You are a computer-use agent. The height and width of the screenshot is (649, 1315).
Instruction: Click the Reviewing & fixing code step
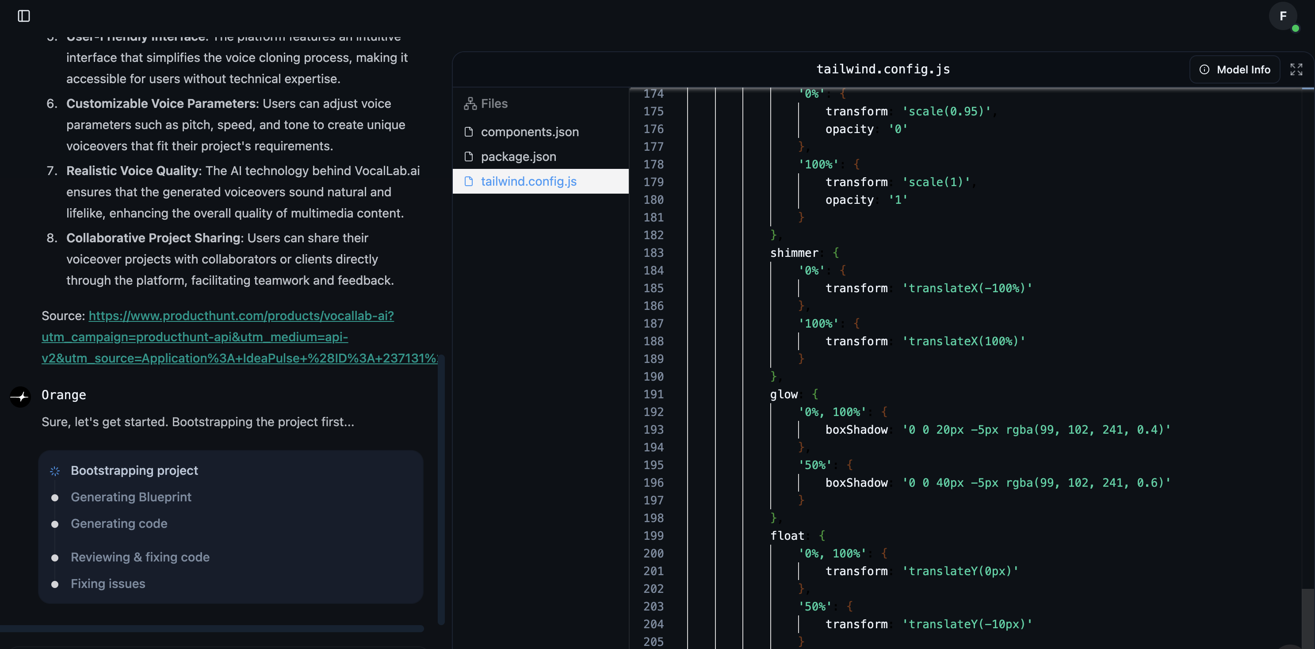tap(140, 557)
